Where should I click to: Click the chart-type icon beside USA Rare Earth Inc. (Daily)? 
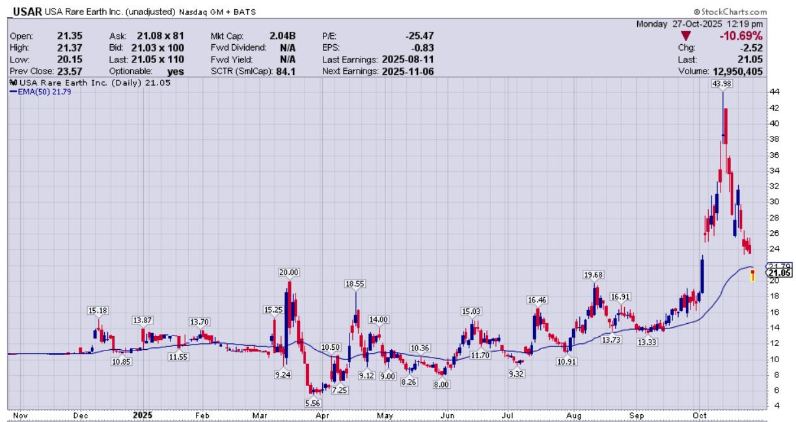(x=12, y=82)
